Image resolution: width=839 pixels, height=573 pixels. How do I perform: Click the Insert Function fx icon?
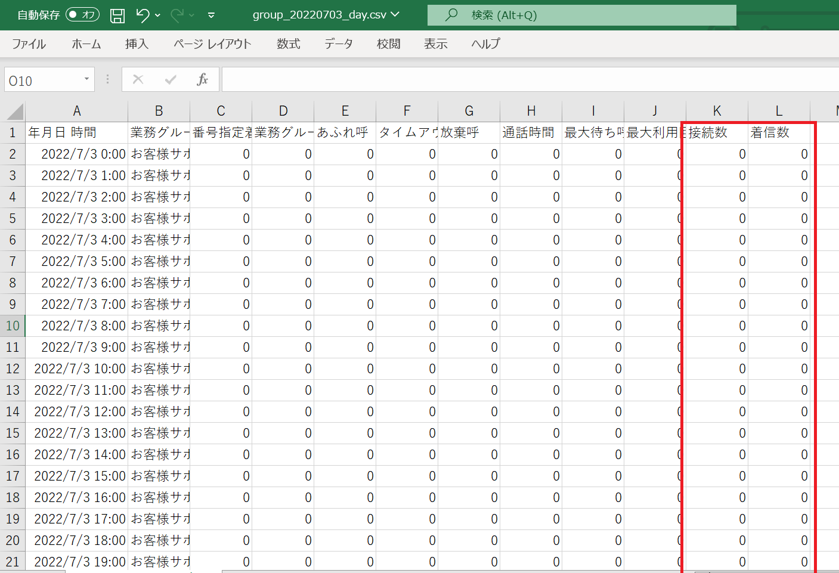click(x=203, y=79)
